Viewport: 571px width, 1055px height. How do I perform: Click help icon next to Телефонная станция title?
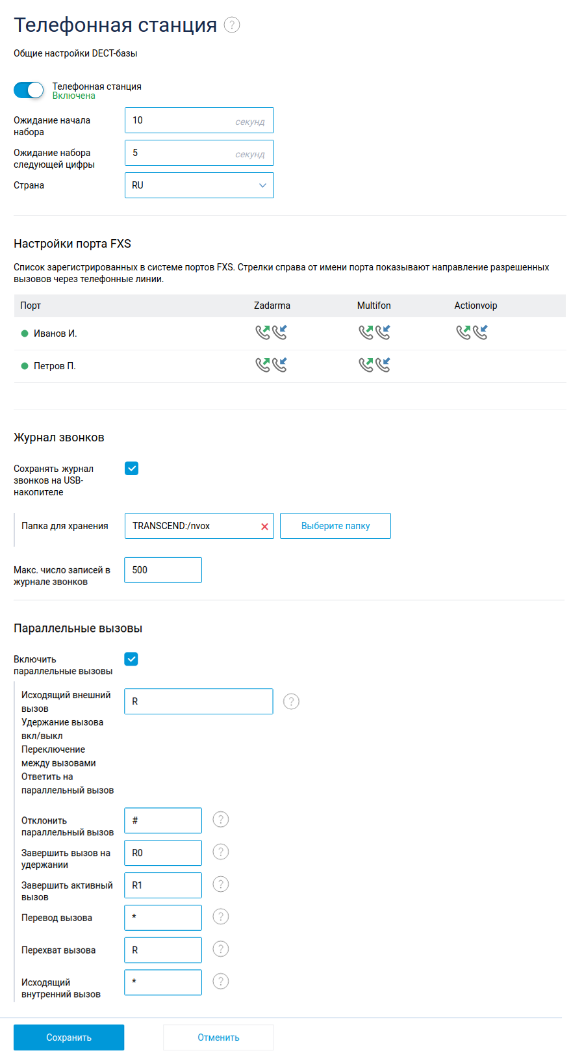(x=232, y=25)
